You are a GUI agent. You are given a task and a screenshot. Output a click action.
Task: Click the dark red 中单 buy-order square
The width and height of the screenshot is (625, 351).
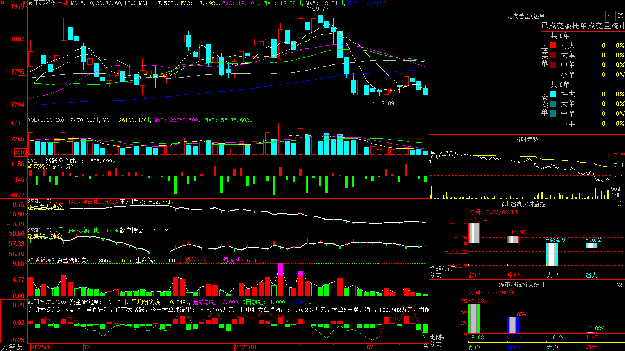tap(553, 65)
